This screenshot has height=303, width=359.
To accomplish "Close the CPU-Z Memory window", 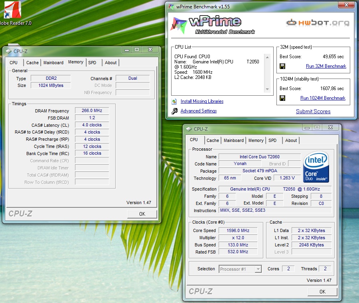I will click(x=150, y=50).
